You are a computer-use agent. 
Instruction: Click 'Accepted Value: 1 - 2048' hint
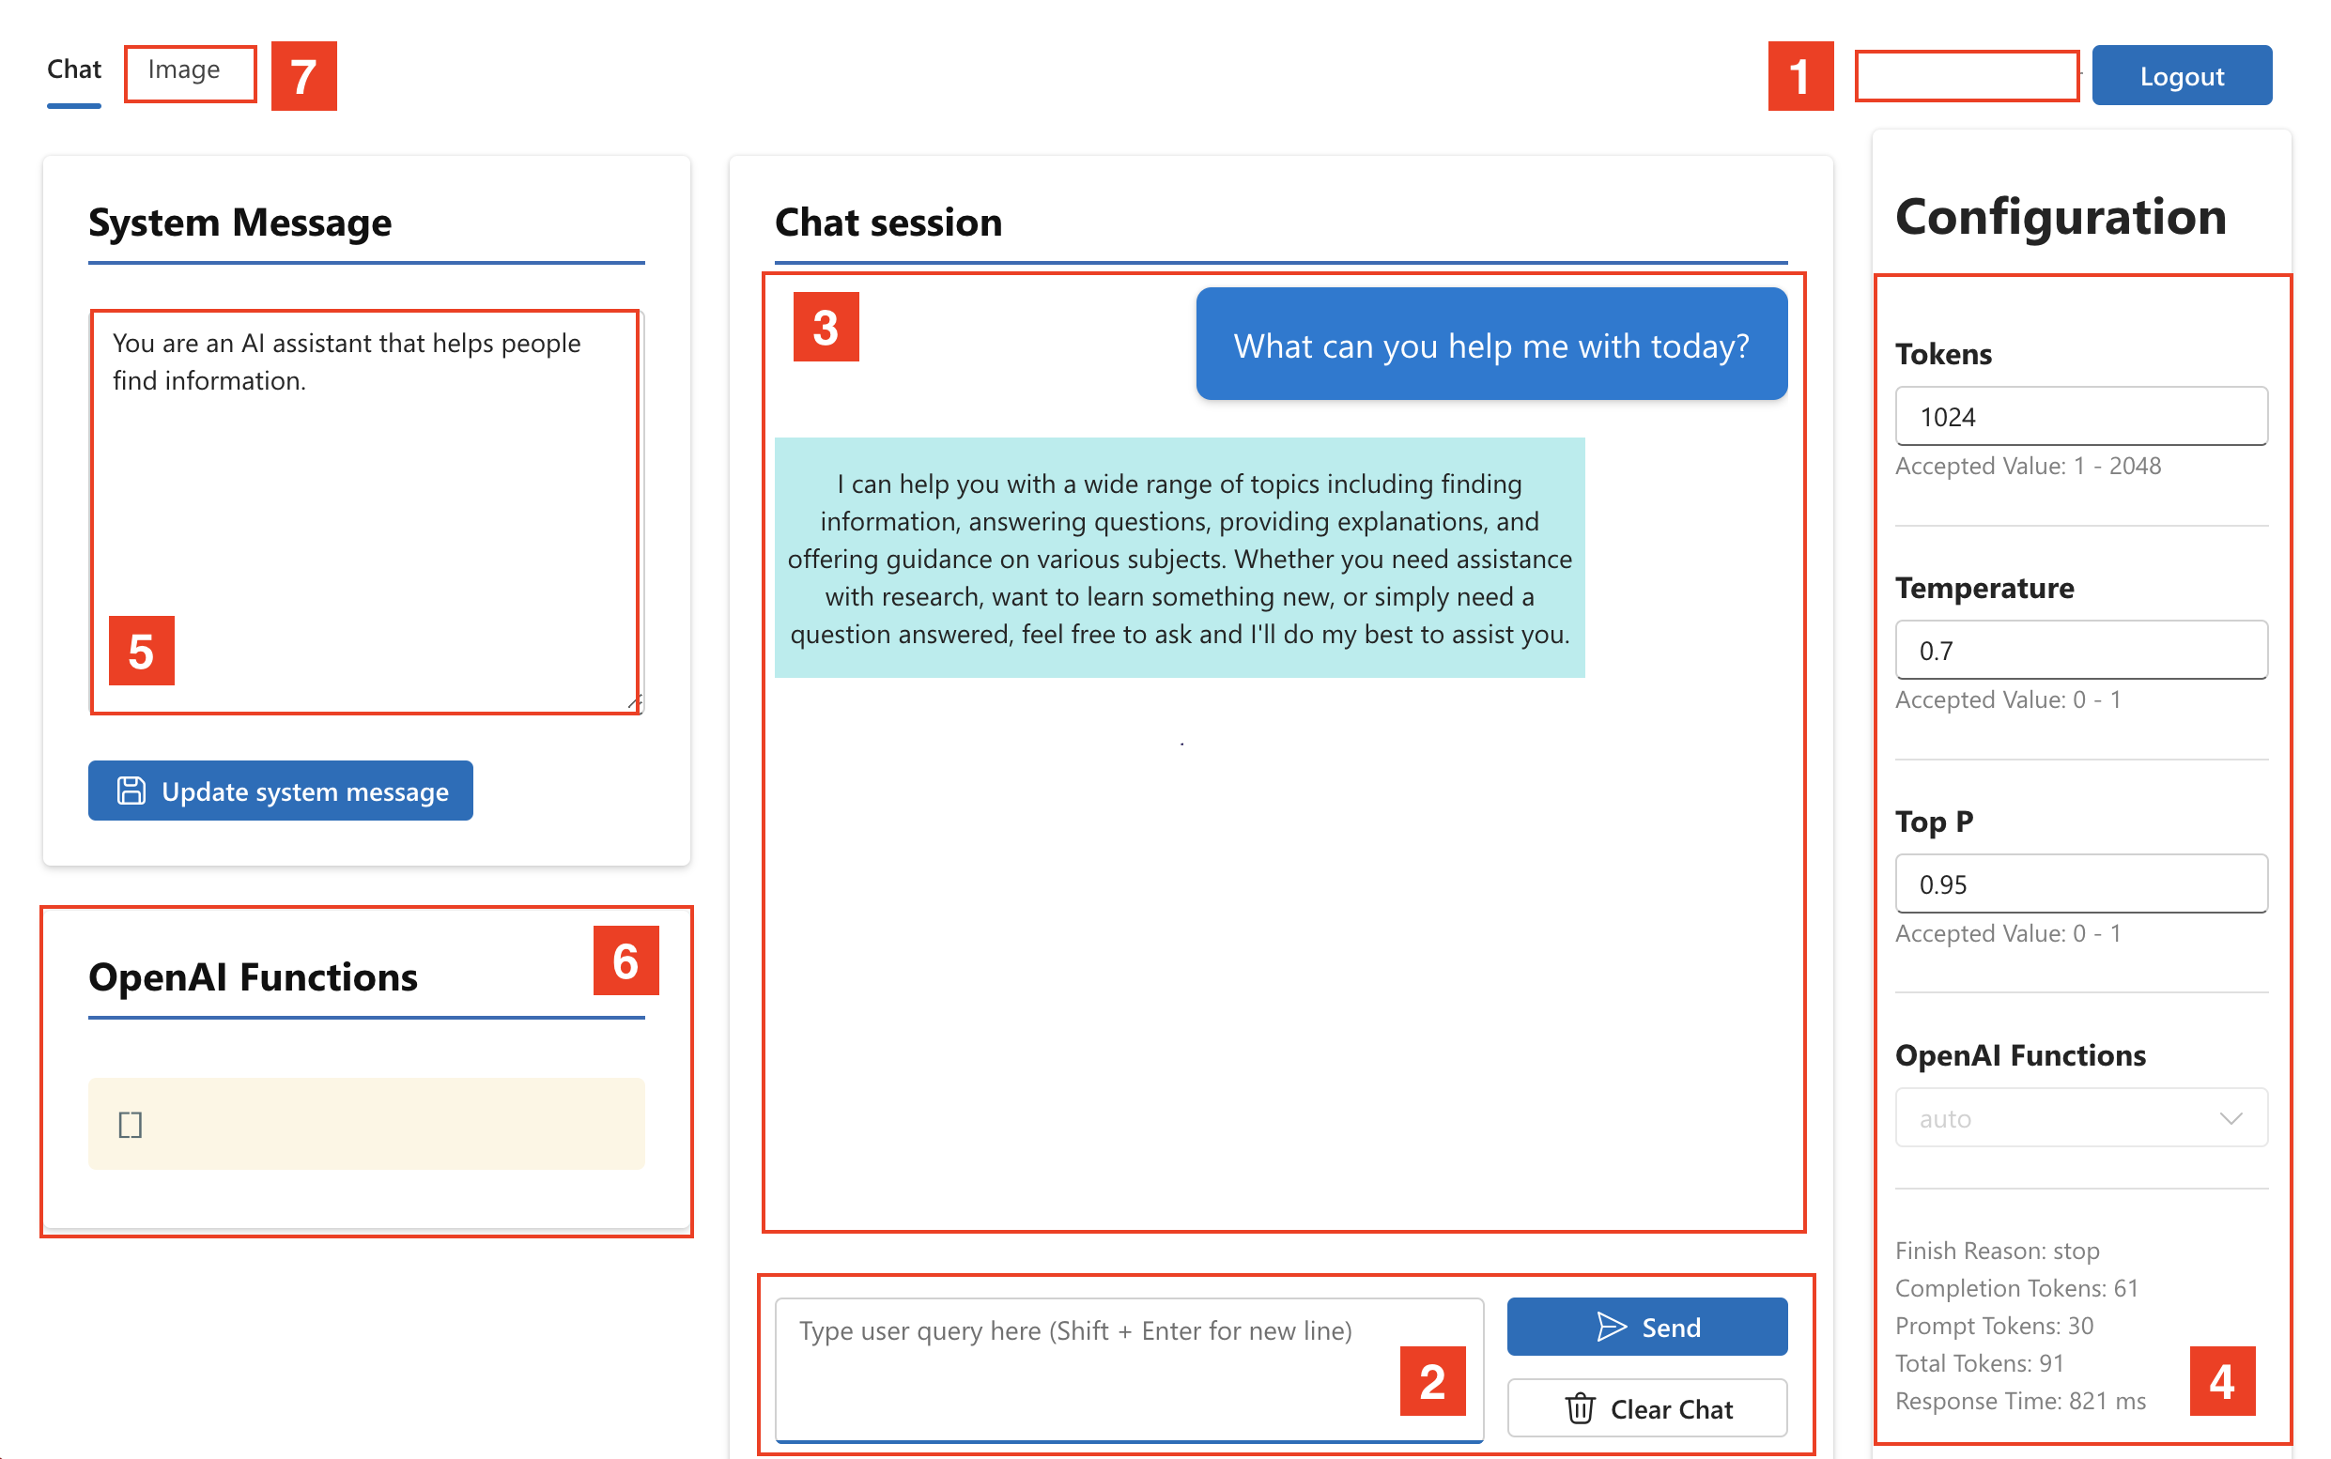point(2027,465)
